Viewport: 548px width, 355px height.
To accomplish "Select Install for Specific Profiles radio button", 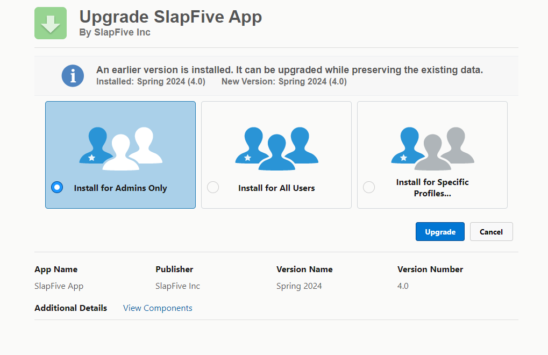I will click(x=369, y=187).
